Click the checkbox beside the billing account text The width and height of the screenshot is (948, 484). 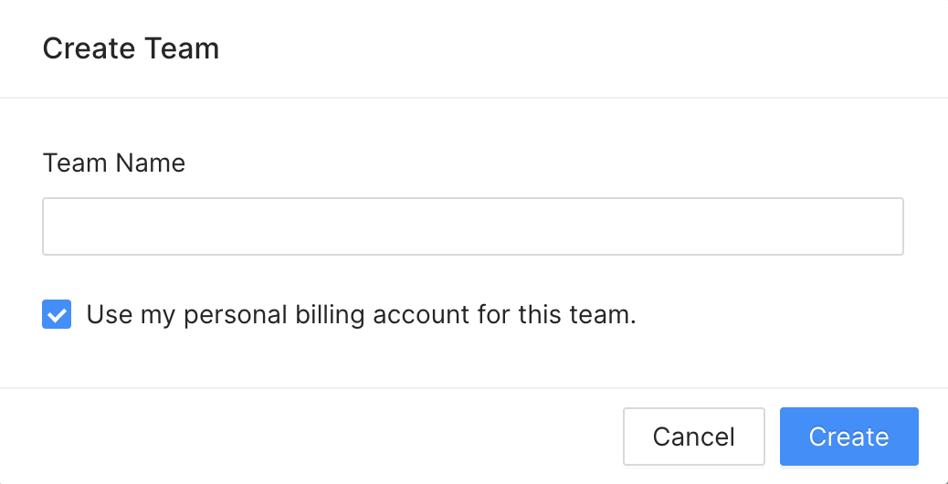point(57,314)
